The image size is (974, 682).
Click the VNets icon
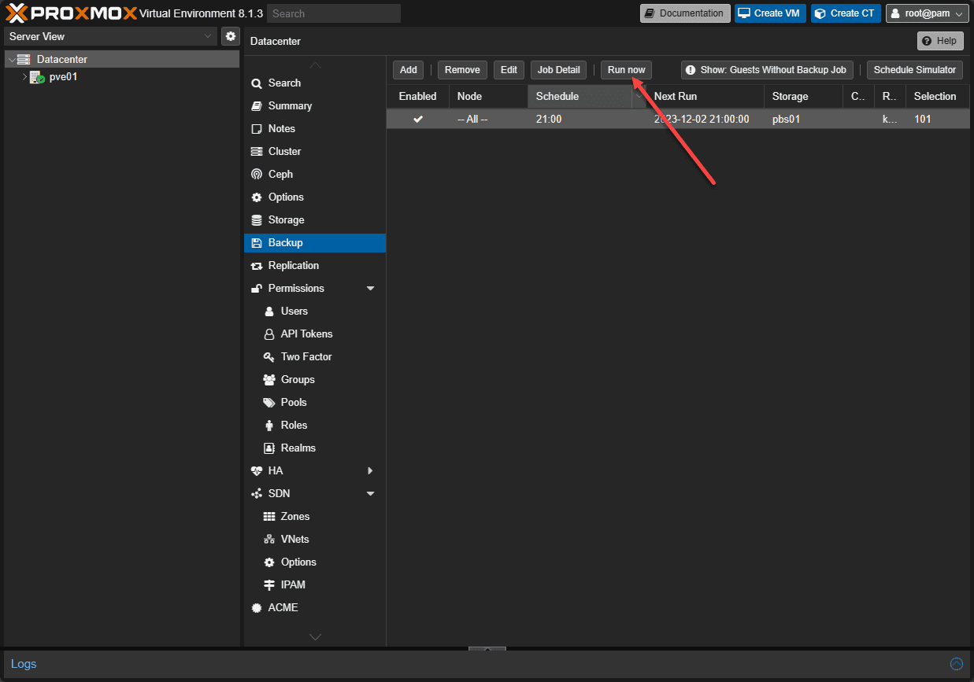pyautogui.click(x=268, y=540)
